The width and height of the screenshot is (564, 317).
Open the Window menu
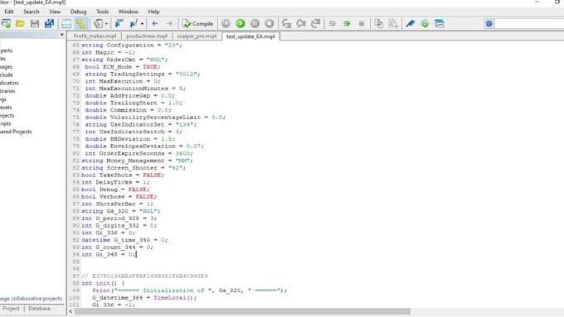(x=128, y=12)
